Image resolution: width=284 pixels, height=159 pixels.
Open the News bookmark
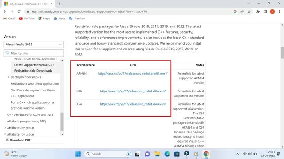pyautogui.click(x=59, y=19)
